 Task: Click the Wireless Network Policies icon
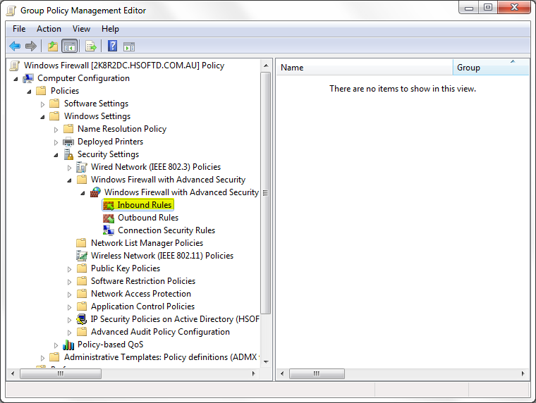[81, 256]
